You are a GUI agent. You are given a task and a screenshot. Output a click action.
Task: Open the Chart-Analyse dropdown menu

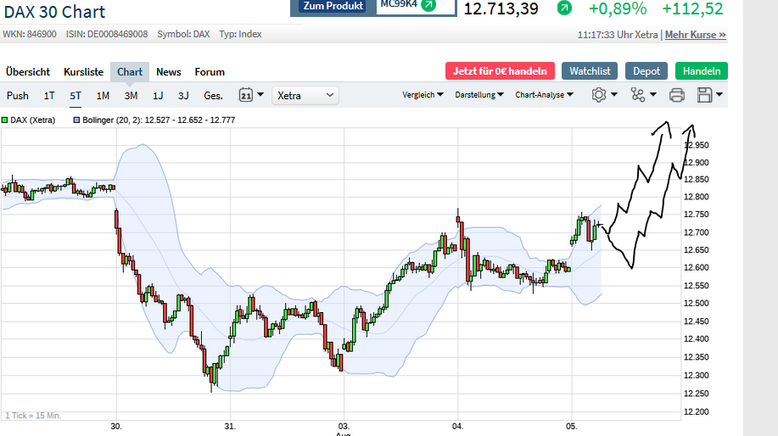tap(543, 95)
